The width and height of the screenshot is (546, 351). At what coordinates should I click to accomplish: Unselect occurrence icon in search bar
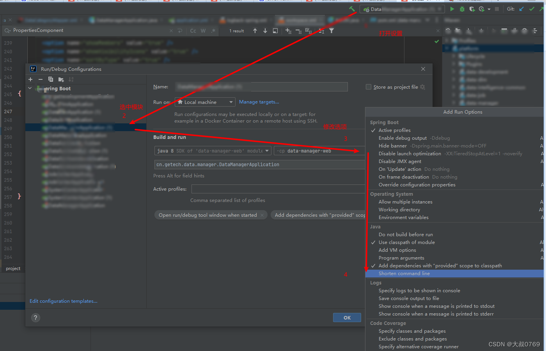[x=298, y=31]
